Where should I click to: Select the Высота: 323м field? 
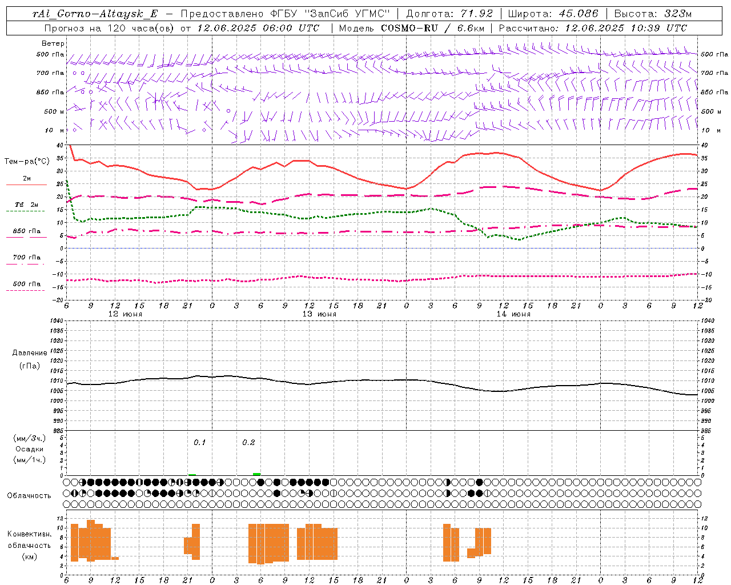(653, 14)
